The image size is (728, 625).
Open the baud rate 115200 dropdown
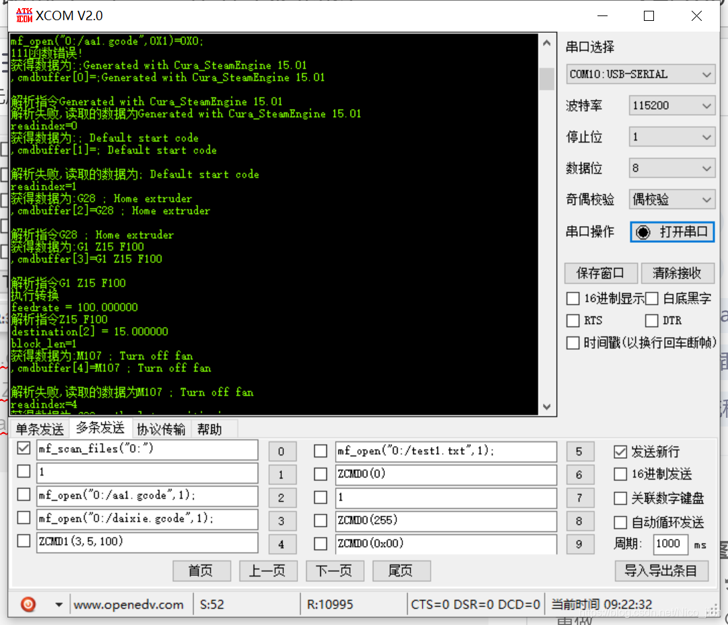pyautogui.click(x=672, y=106)
